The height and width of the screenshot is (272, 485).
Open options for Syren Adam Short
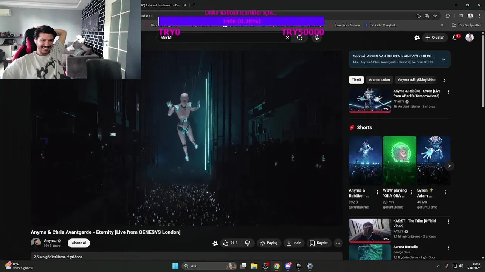(446, 192)
